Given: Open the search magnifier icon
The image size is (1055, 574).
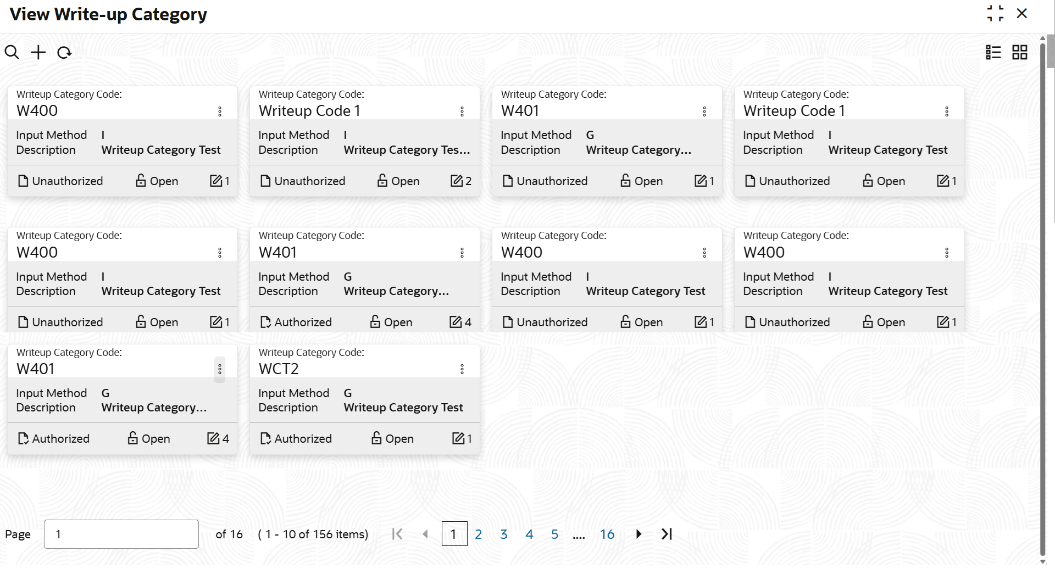Looking at the screenshot, I should pos(12,52).
